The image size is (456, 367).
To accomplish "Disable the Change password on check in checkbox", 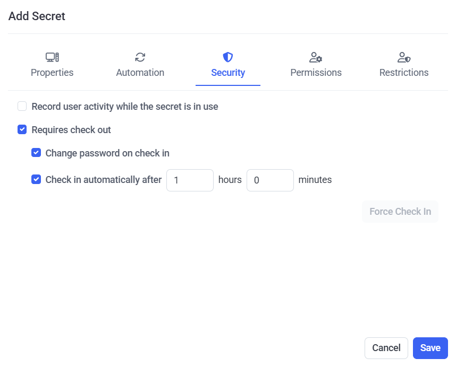I will pos(36,153).
